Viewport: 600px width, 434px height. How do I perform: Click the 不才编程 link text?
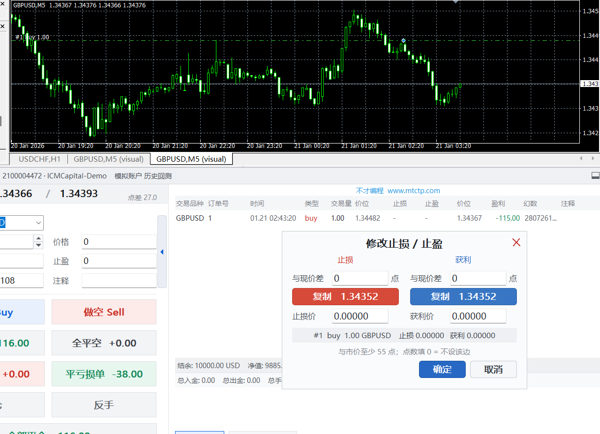pos(369,191)
